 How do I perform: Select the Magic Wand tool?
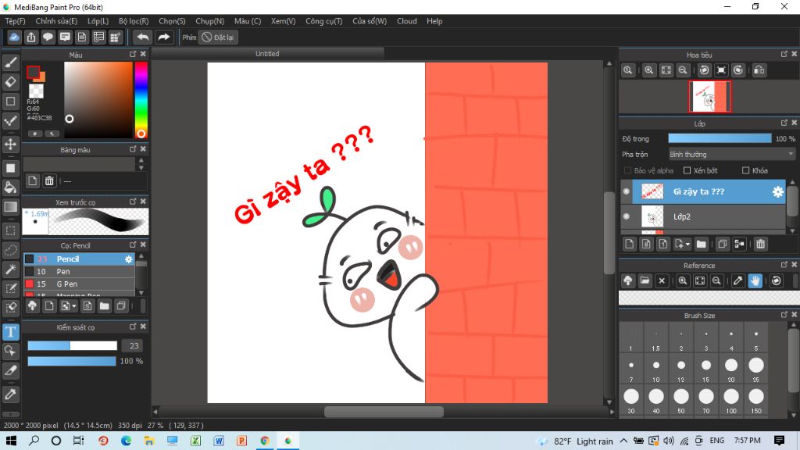pos(11,270)
